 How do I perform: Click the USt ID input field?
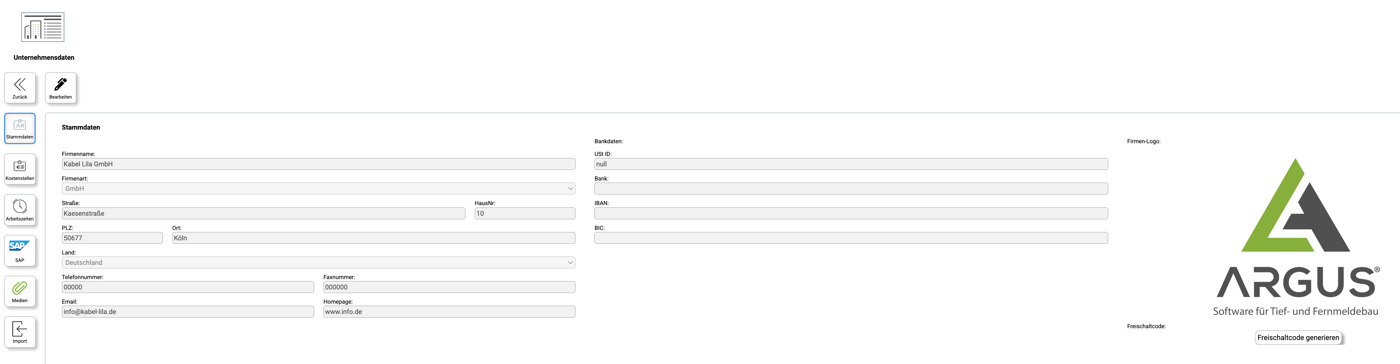[x=851, y=164]
